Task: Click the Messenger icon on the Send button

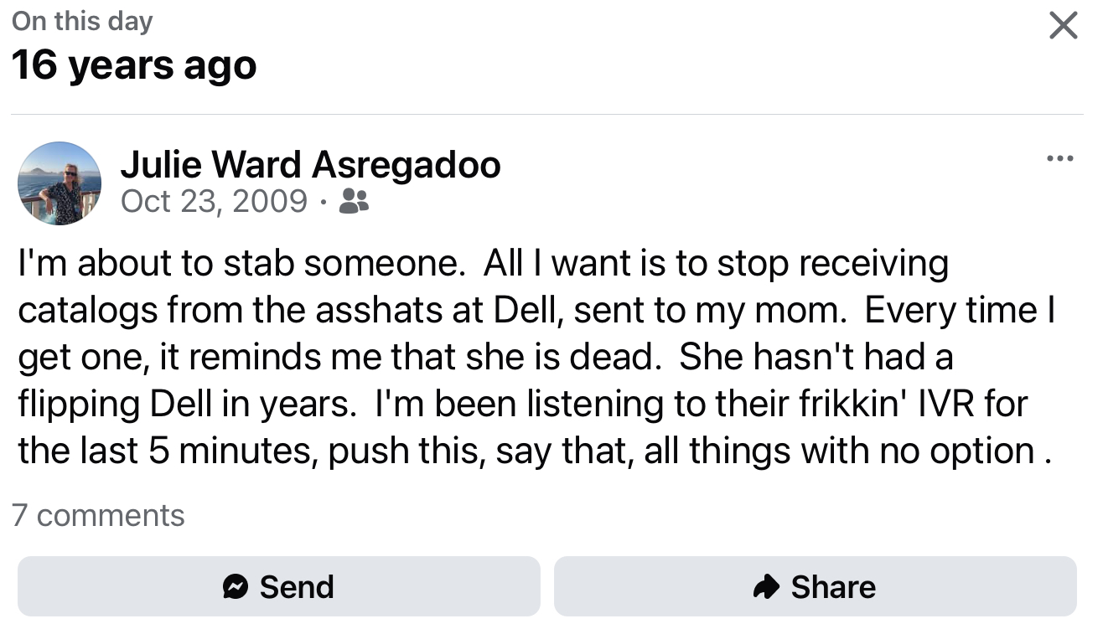Action: [236, 587]
